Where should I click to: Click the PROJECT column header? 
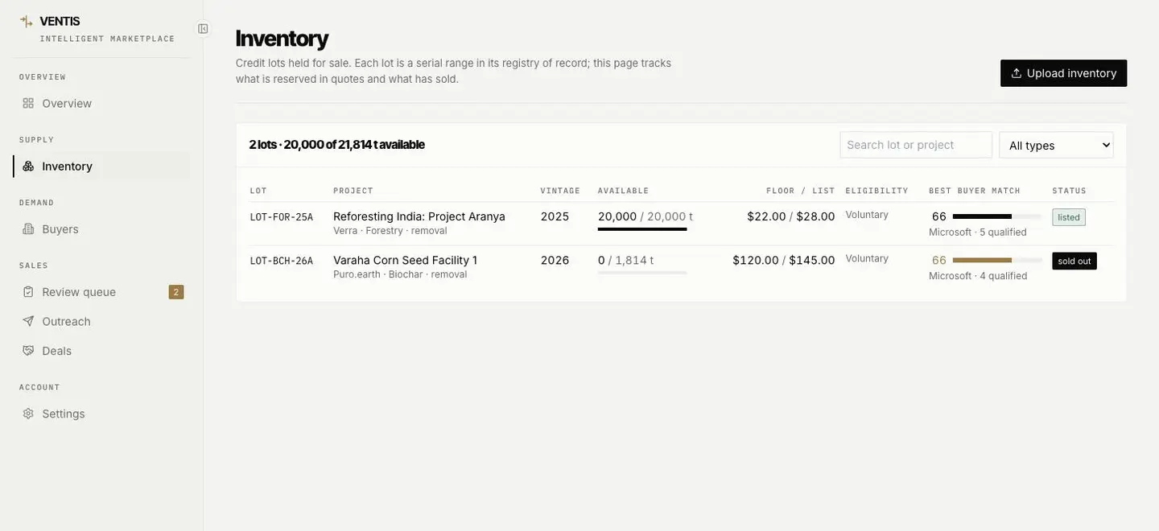click(x=353, y=191)
